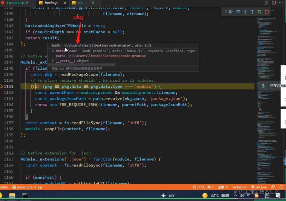Change the JavaScript language mode
This screenshot has height=201, width=286.
coord(239,187)
